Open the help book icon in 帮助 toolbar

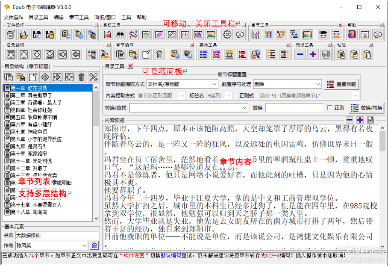click(351, 33)
